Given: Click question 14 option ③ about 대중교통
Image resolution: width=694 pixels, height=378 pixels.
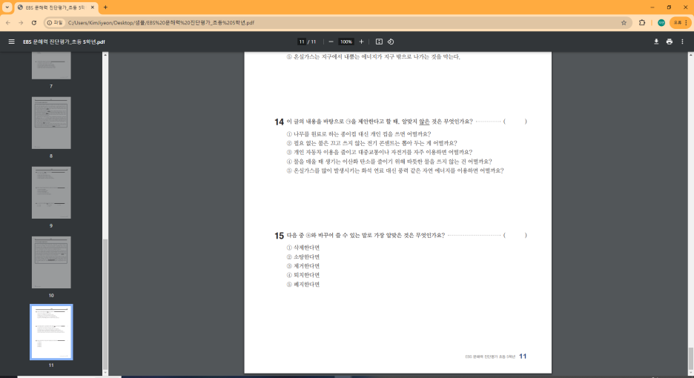Looking at the screenshot, I should click(380, 152).
